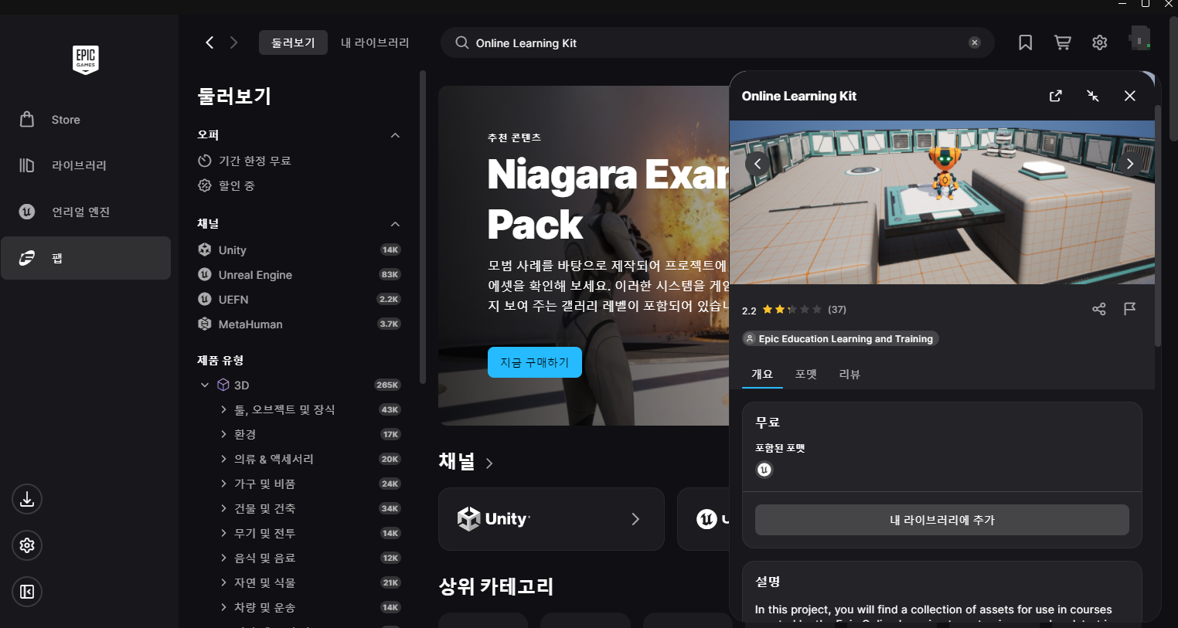Expand the 무기 및 전투 category
The width and height of the screenshot is (1178, 628).
[223, 533]
